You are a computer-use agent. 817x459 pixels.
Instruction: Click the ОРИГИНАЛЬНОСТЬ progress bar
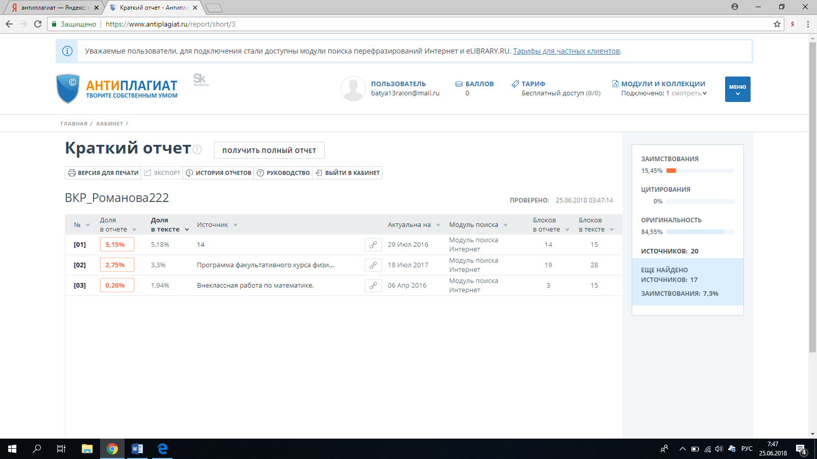point(700,232)
